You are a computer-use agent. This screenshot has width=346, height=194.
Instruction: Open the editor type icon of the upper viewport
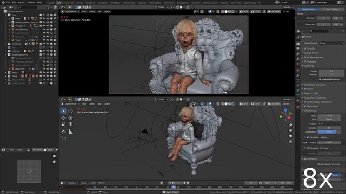pos(63,7)
